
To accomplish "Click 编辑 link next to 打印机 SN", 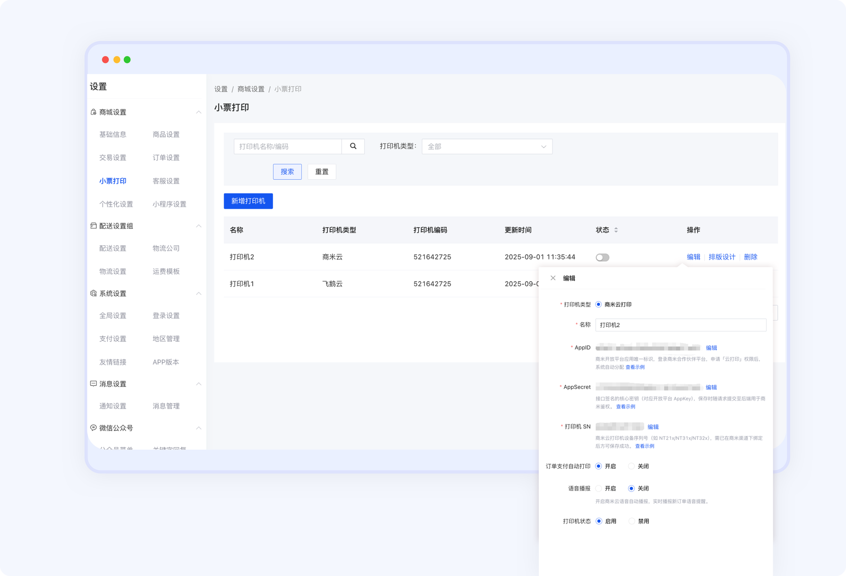I will [653, 427].
